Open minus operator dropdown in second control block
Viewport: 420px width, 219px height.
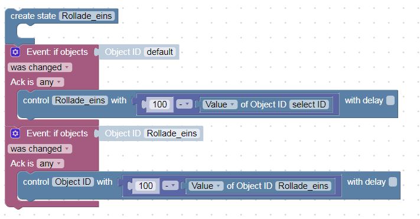pyautogui.click(x=170, y=185)
